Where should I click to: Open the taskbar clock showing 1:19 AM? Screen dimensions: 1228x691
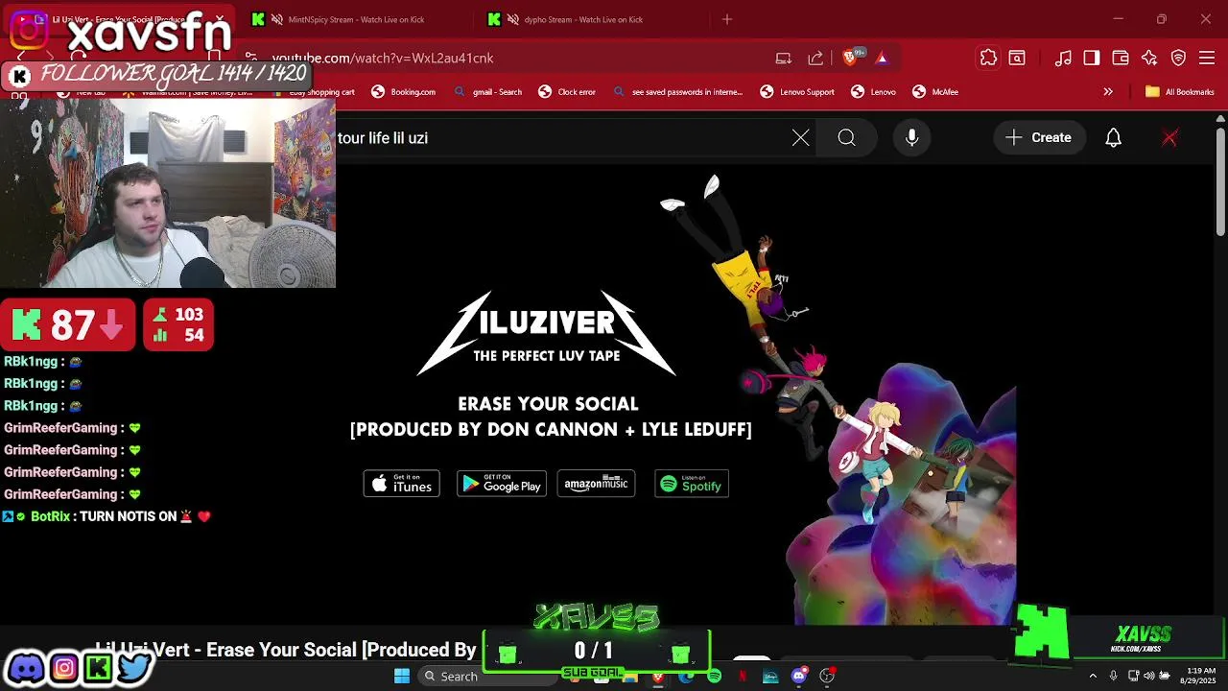(x=1200, y=677)
